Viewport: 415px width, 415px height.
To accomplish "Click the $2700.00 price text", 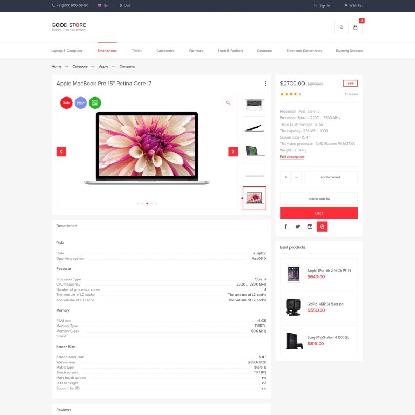I will 292,84.
